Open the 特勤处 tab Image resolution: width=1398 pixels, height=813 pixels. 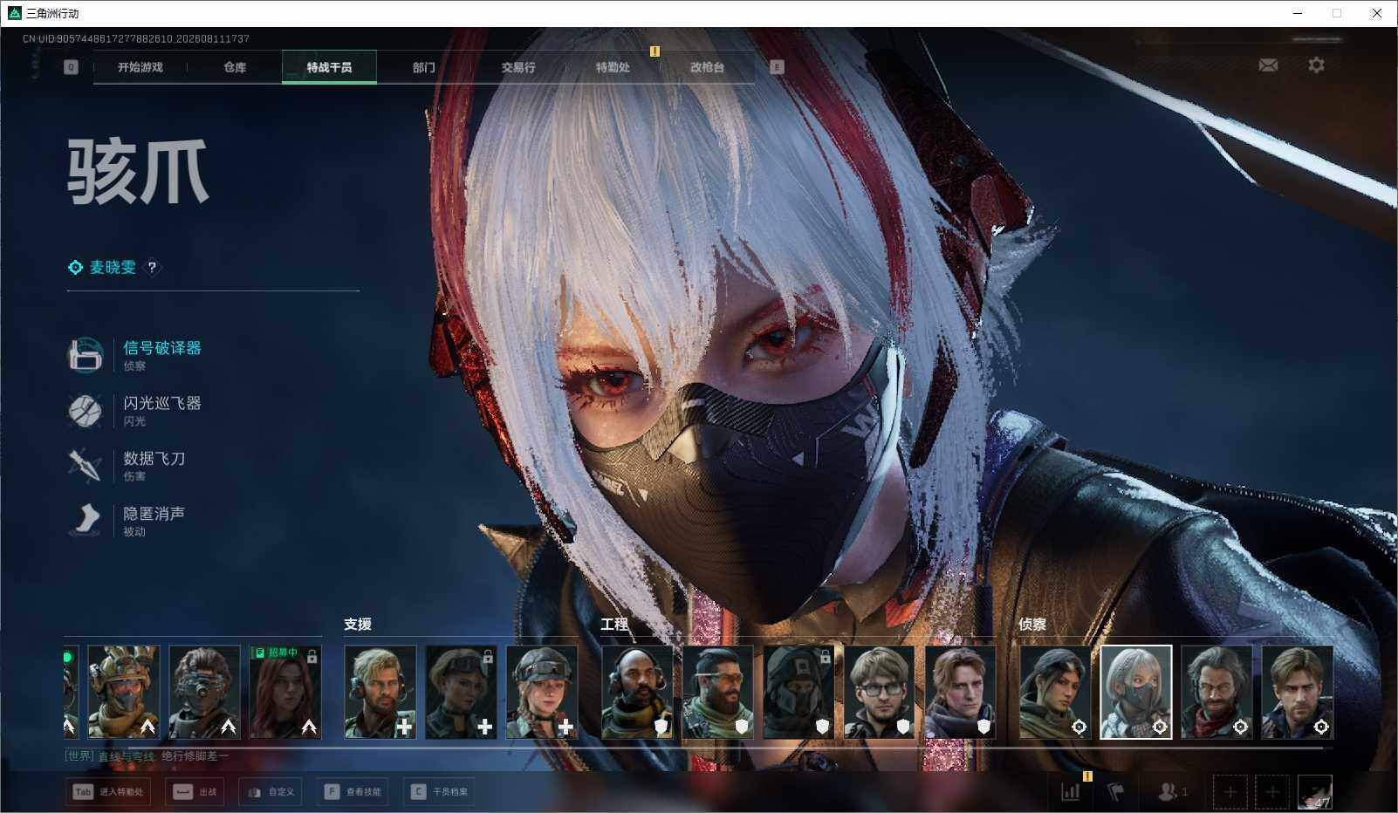[x=613, y=67]
